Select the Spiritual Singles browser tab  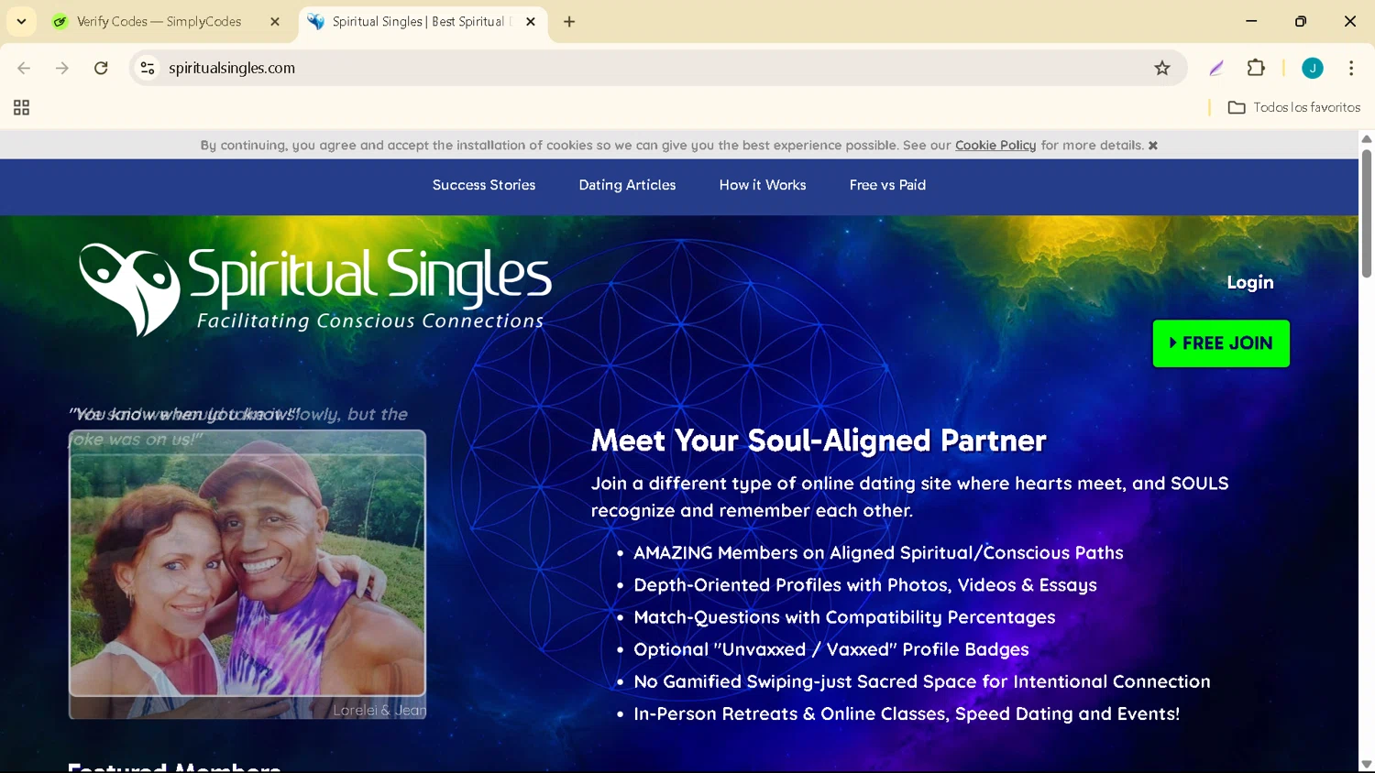(x=423, y=21)
